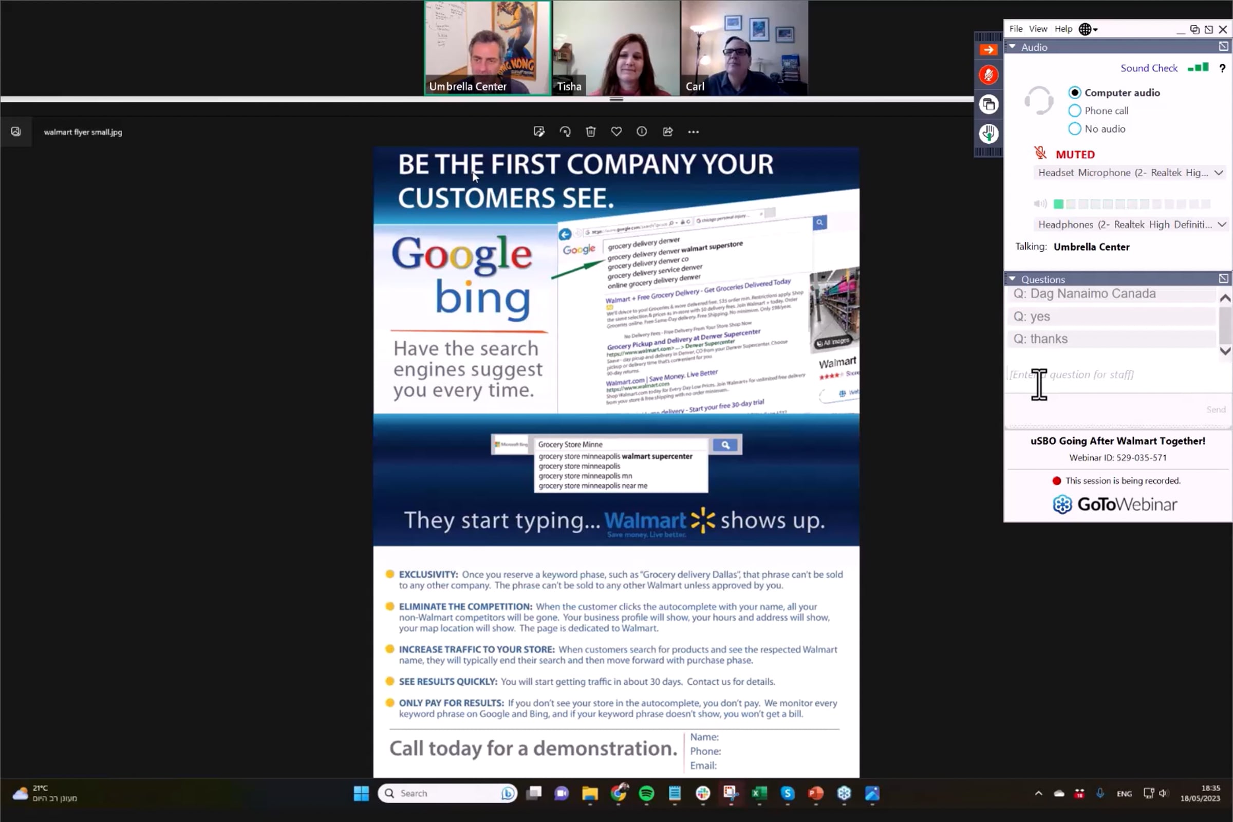Screen dimensions: 1233x822
Task: Choose the No audio option
Action: click(1075, 129)
